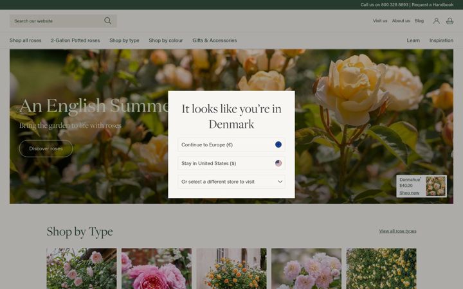Click the Discover roses button
Image resolution: width=463 pixels, height=289 pixels.
[46, 148]
